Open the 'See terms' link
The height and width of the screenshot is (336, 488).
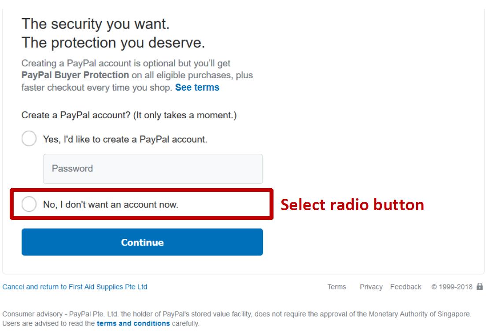coord(197,88)
